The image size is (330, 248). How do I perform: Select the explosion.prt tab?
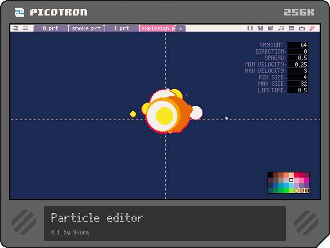157,28
